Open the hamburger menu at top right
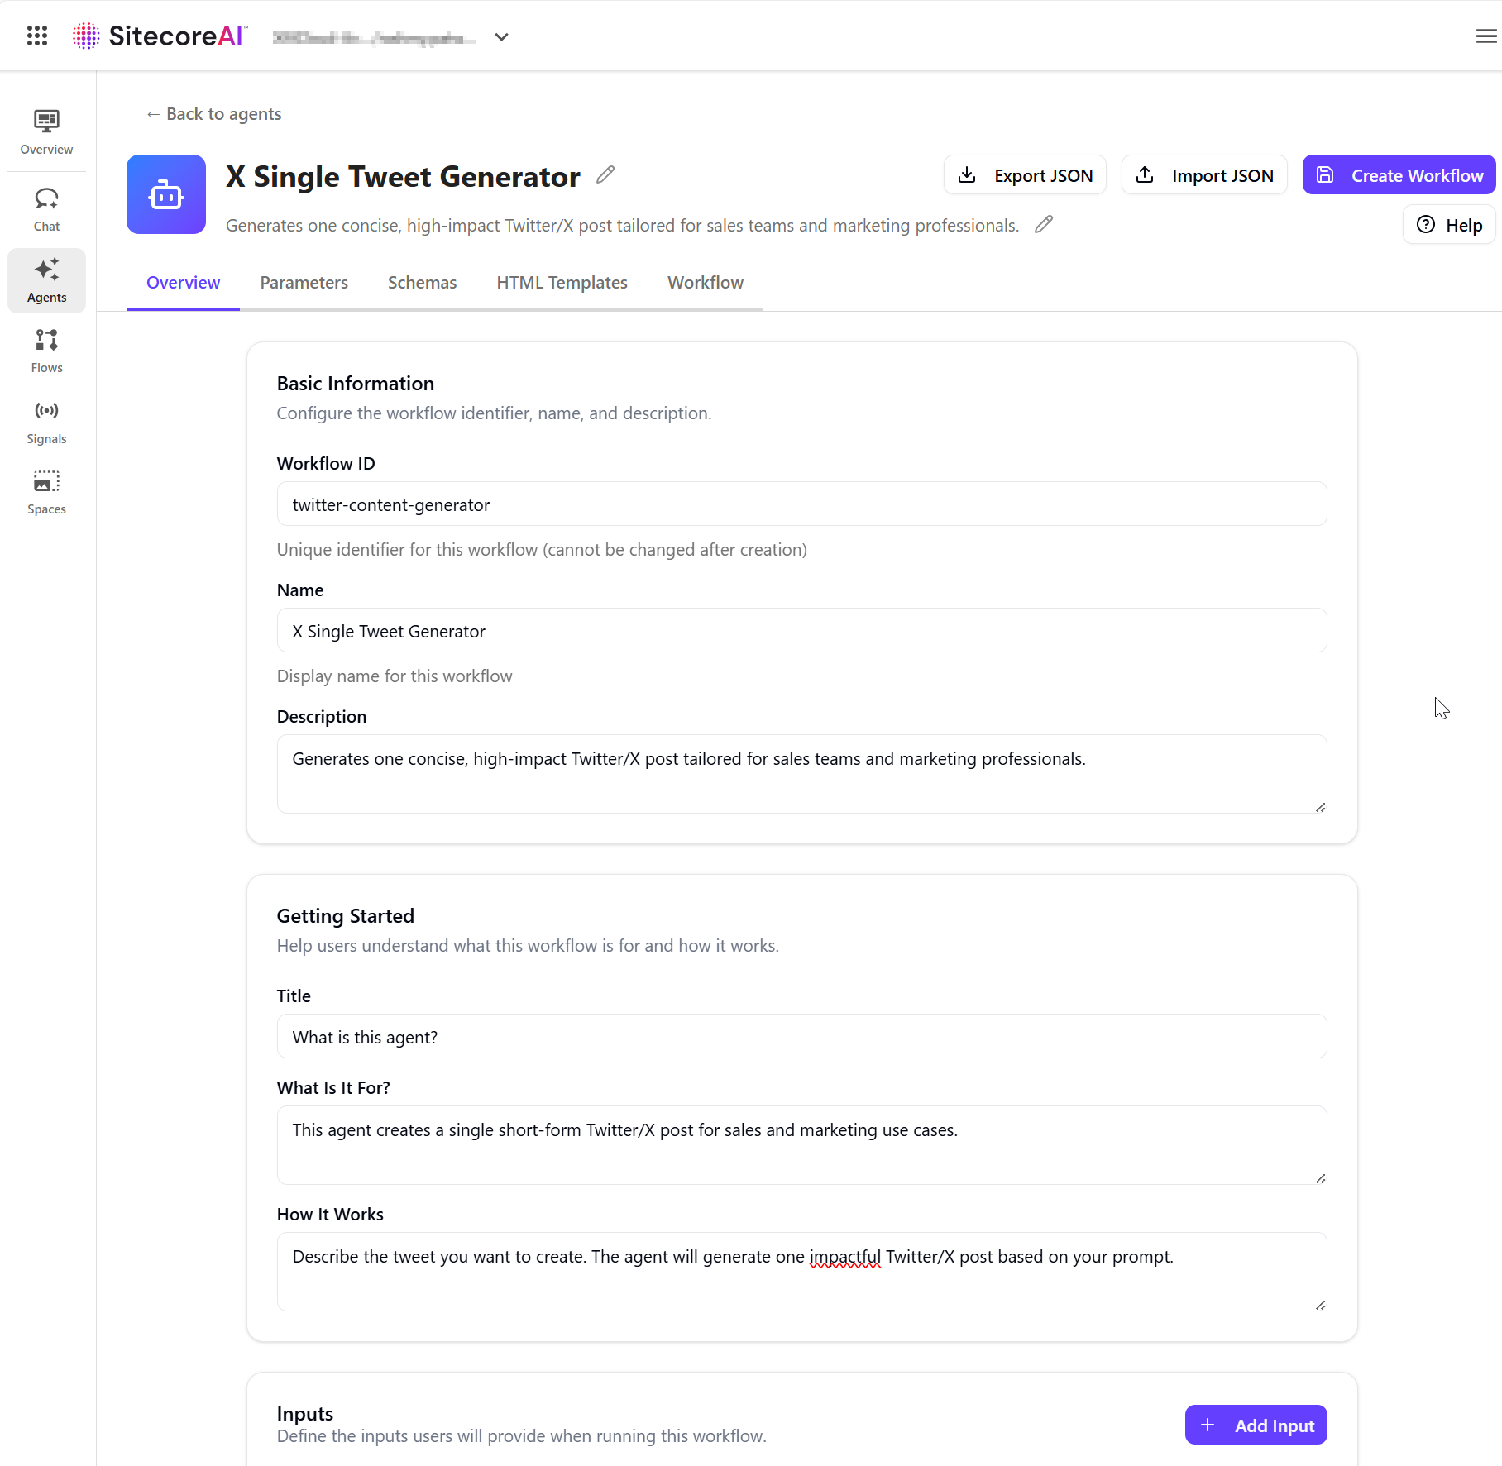This screenshot has height=1466, width=1502. 1485,36
